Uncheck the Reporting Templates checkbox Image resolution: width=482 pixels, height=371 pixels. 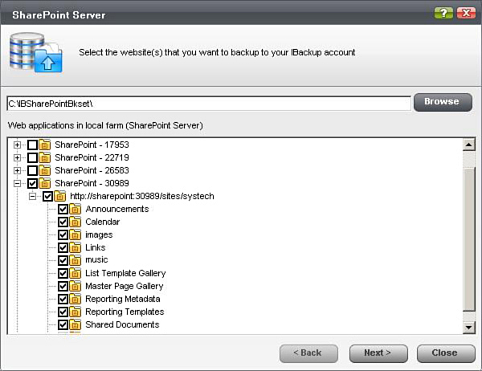pos(63,312)
